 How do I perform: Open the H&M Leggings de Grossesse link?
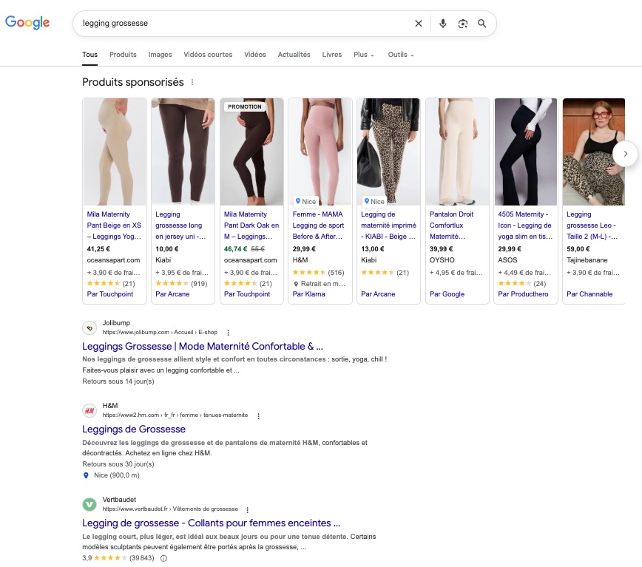pos(134,430)
